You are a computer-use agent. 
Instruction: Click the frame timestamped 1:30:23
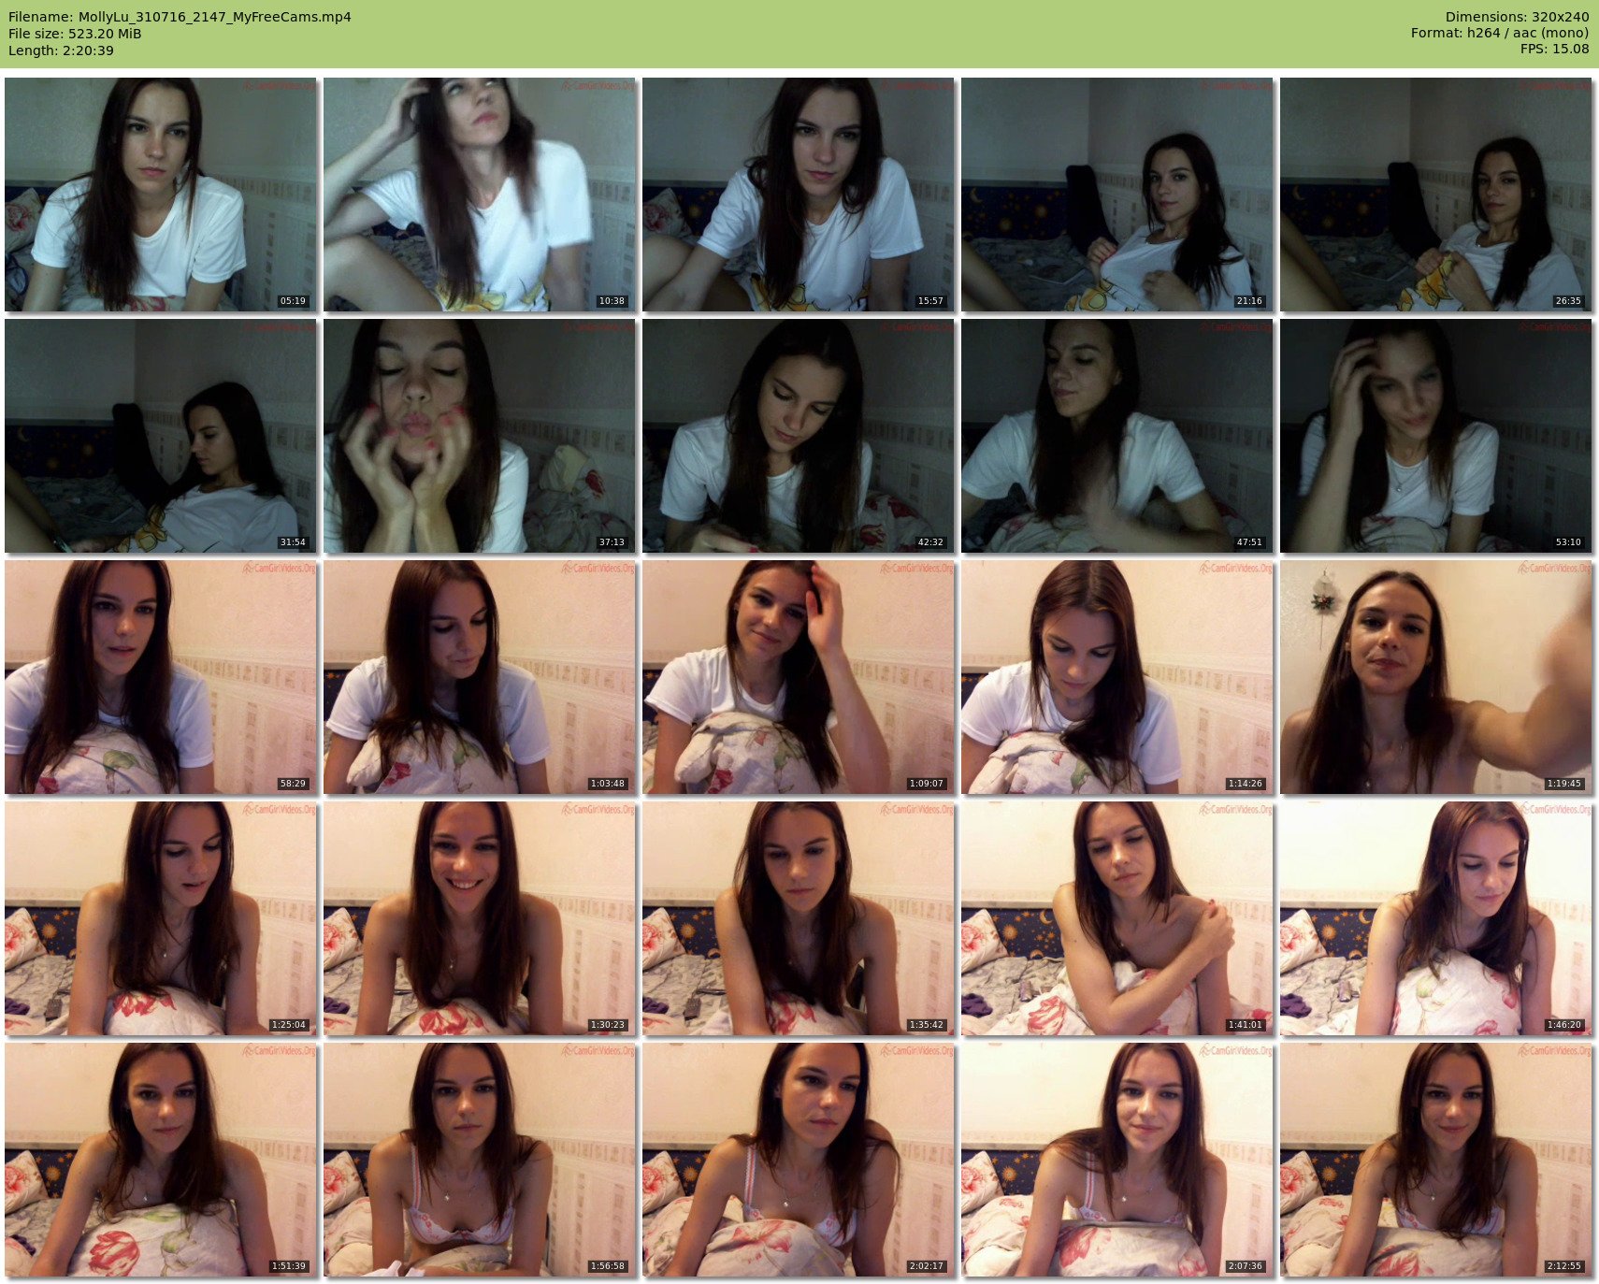click(480, 918)
